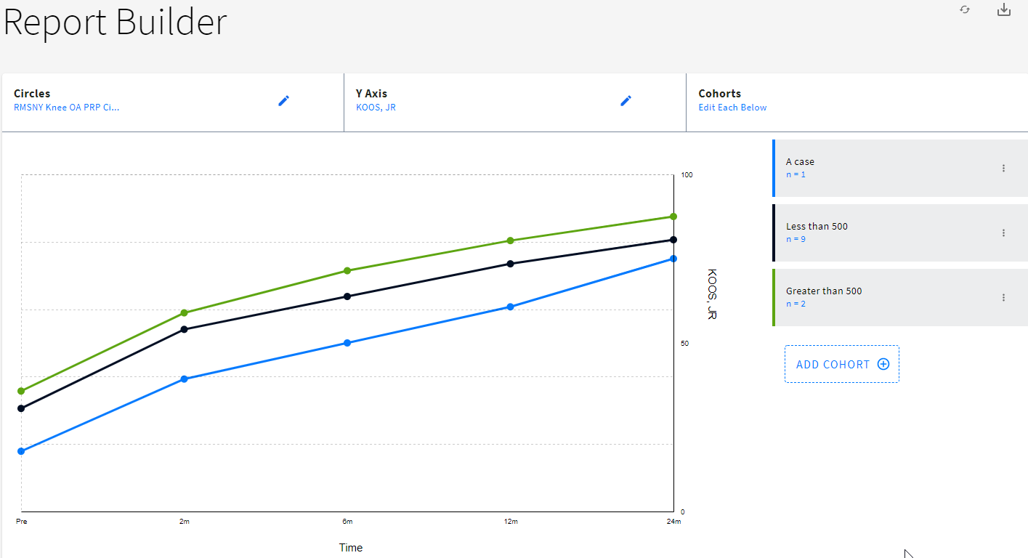Click the KOOS, JR axis value link

point(376,108)
